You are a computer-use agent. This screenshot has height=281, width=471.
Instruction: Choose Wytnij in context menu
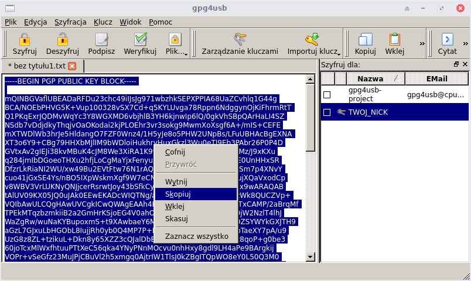point(196,182)
